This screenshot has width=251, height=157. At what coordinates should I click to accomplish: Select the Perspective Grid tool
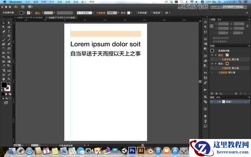9,57
